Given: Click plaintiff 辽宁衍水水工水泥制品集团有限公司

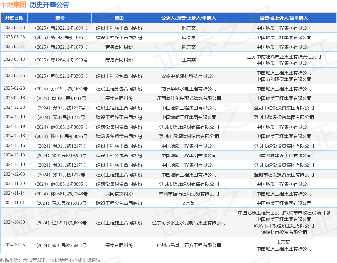Looking at the screenshot, I should 189,223.
